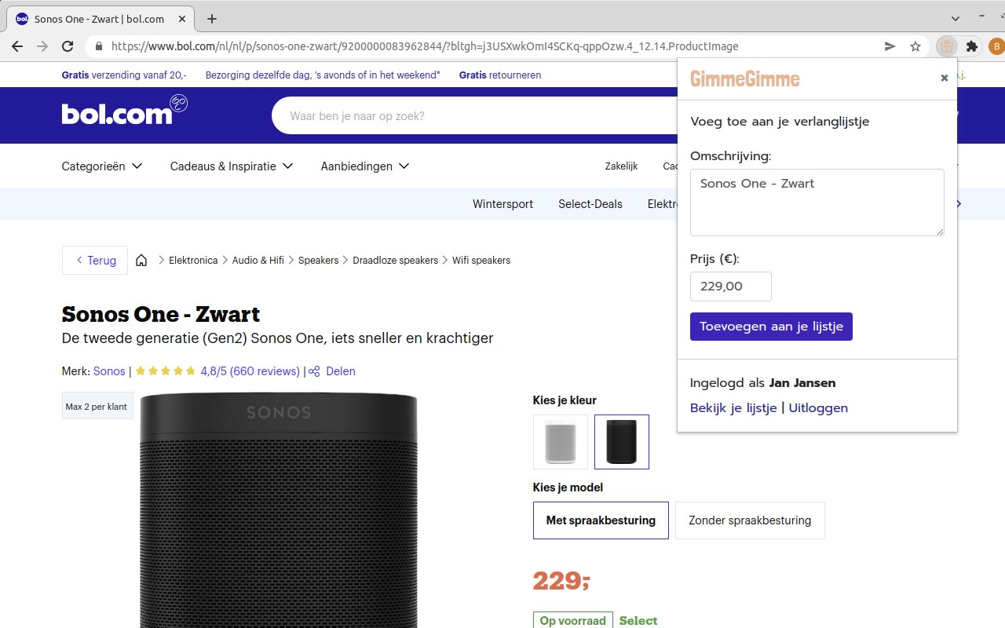Click the Gratis verzending vanaf 20,- text
The image size is (1005, 628).
[124, 75]
